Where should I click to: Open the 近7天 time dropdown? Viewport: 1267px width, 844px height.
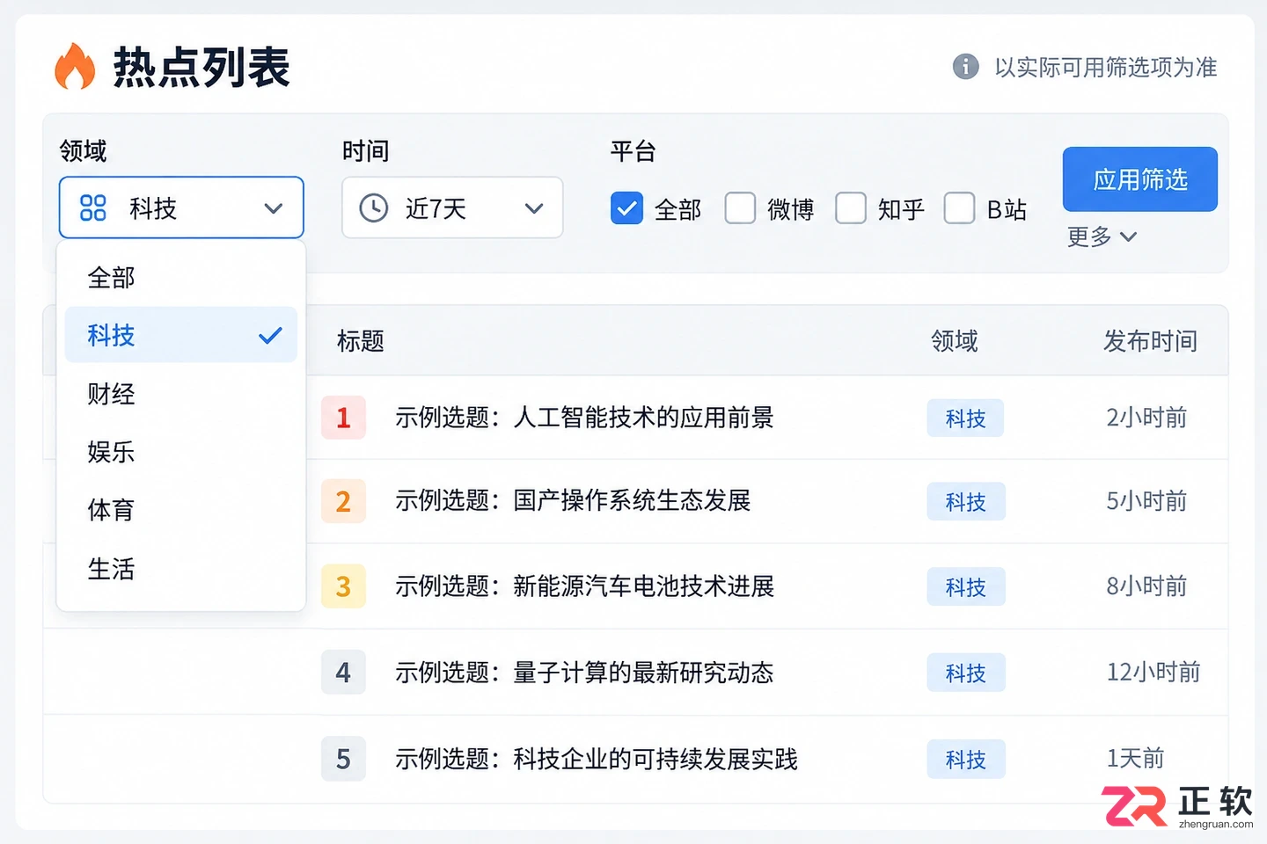[x=452, y=207]
